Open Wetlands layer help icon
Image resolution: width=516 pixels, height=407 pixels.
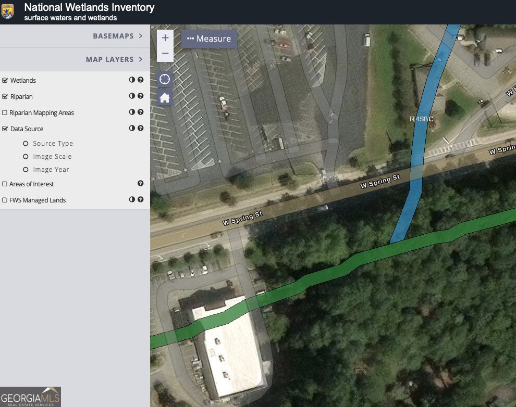coord(141,80)
